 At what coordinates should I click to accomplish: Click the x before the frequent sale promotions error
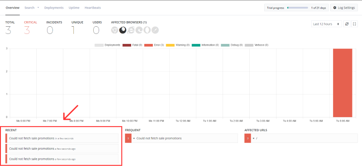point(134,138)
